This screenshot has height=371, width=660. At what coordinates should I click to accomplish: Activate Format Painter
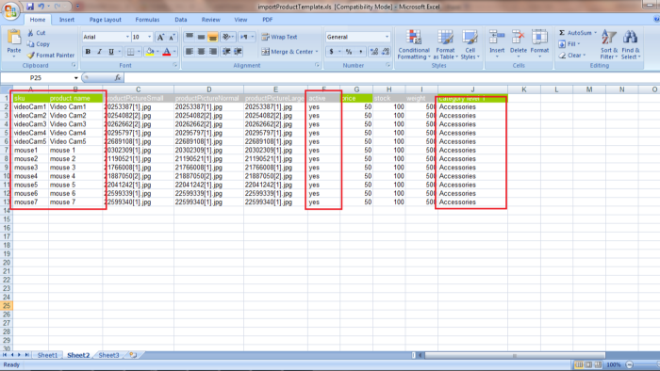(x=51, y=55)
